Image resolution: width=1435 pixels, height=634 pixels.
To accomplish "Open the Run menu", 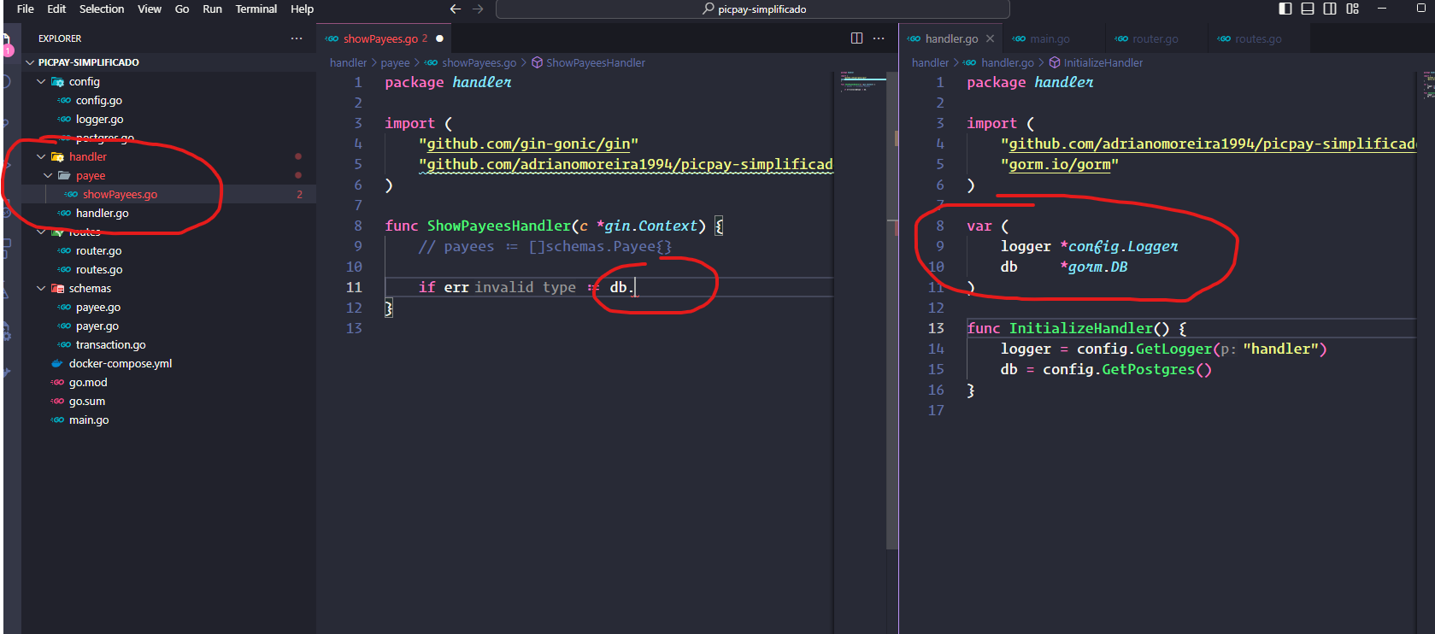I will 212,9.
